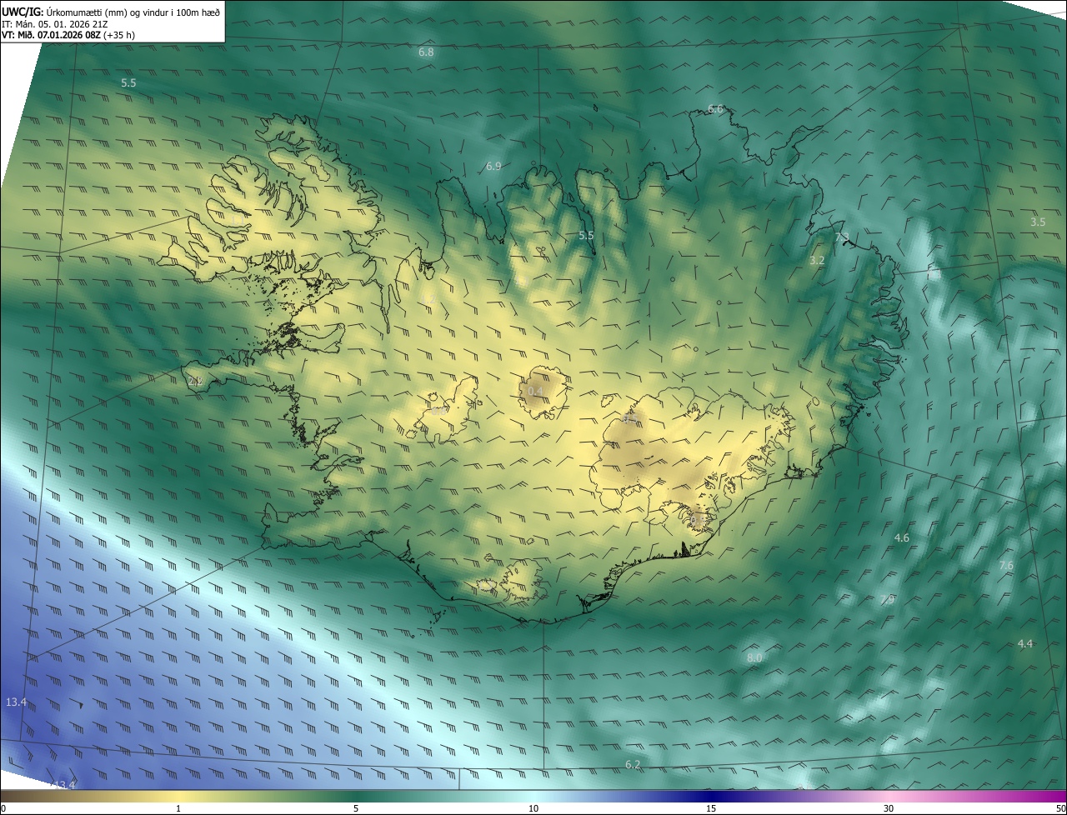Click the 15 tick on the colour scale
Screen dimensions: 1067x815
point(711,809)
